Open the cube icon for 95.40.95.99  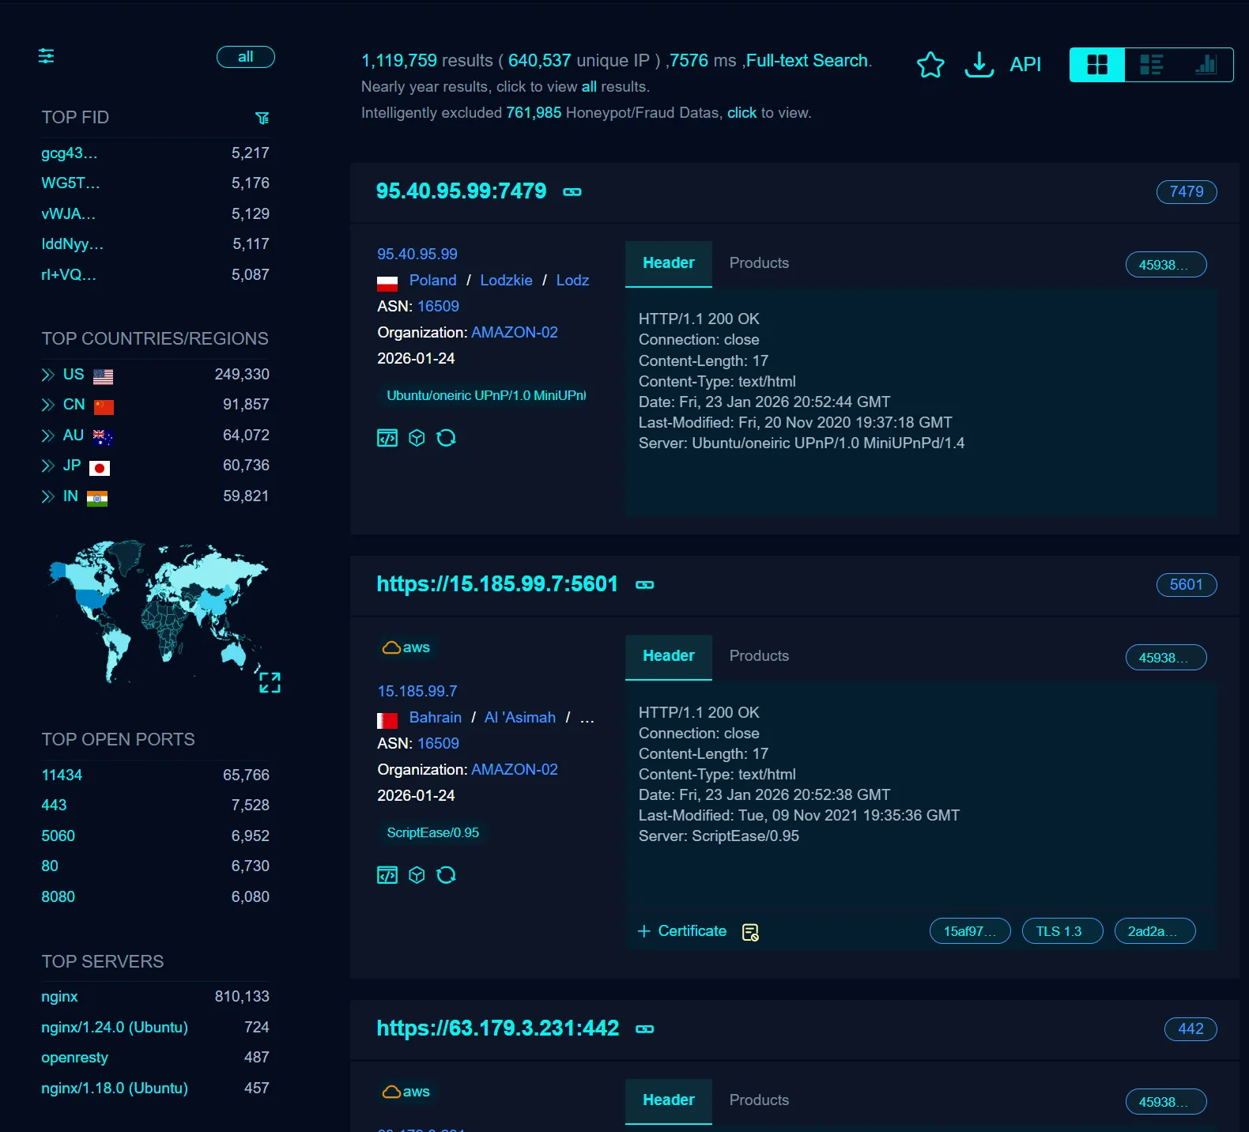[x=417, y=438]
